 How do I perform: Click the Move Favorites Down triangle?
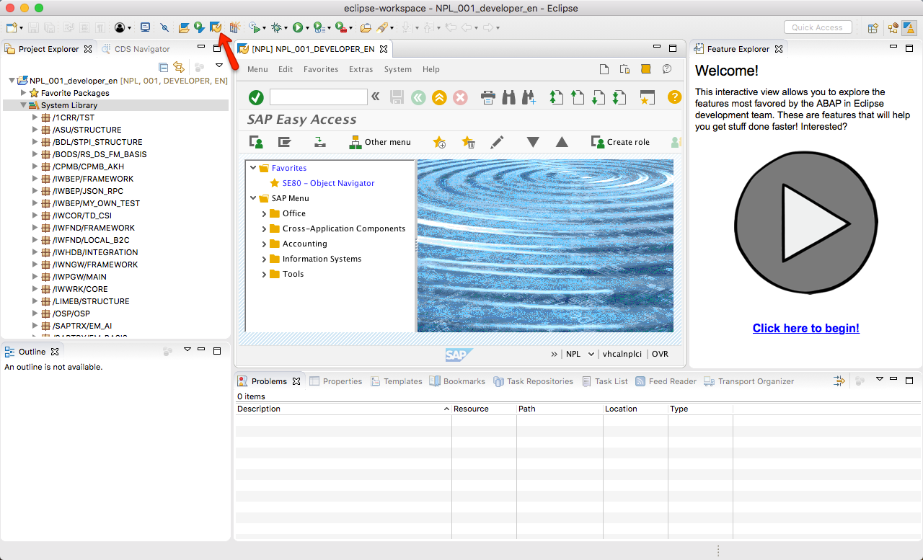coord(533,142)
